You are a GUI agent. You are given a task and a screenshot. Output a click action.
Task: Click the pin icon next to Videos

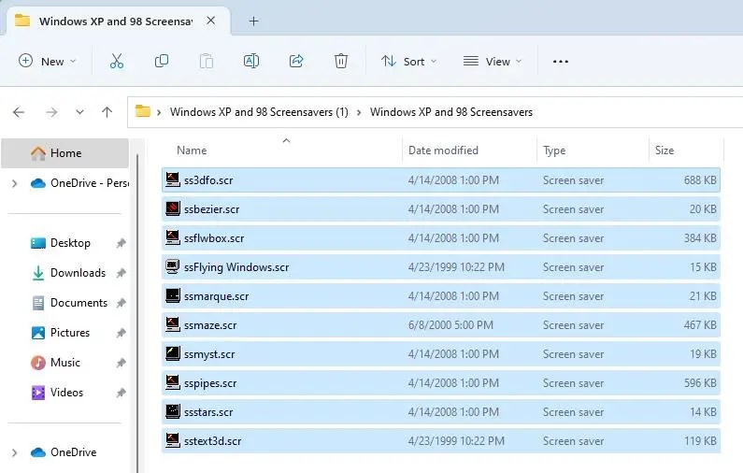click(x=121, y=393)
